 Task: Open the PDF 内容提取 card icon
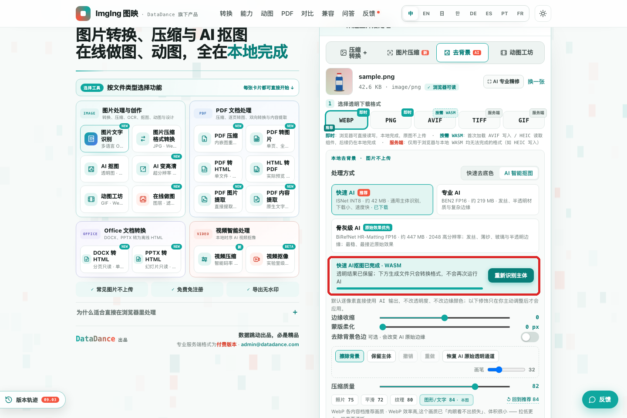point(256,199)
